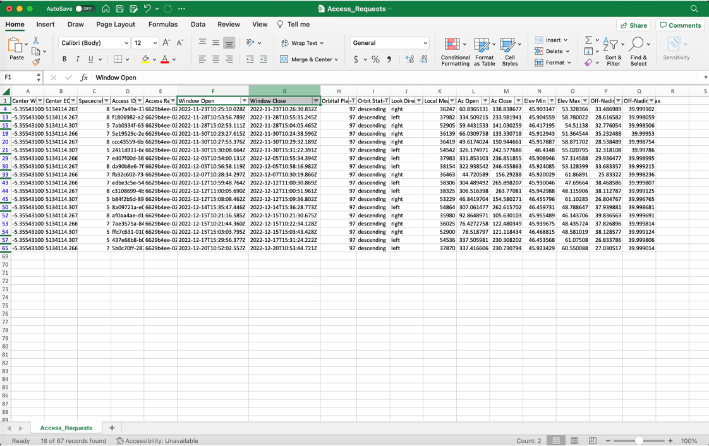Image resolution: width=709 pixels, height=446 pixels.
Task: Click the Decrease Decimal icon
Action: pyautogui.click(x=423, y=59)
